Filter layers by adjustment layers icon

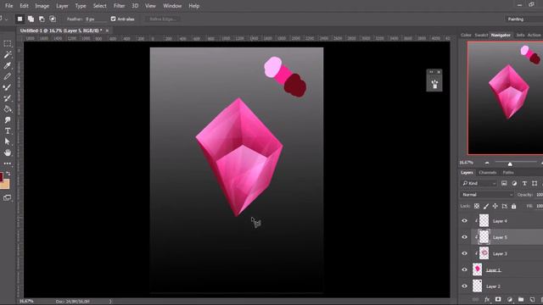tap(514, 183)
